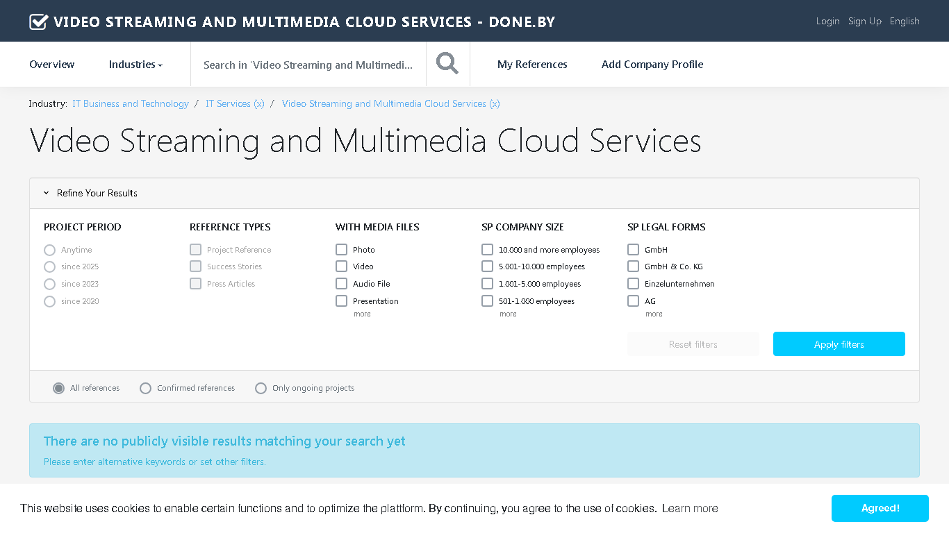Viewport: 949px width, 533px height.
Task: Check the Press Articles checkbox
Action: click(x=196, y=283)
